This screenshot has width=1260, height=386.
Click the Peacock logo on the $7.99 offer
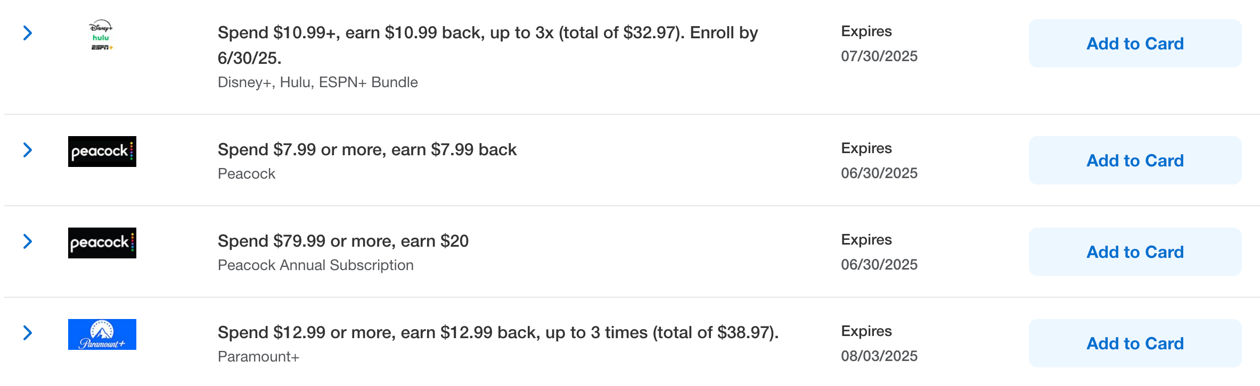pyautogui.click(x=102, y=150)
